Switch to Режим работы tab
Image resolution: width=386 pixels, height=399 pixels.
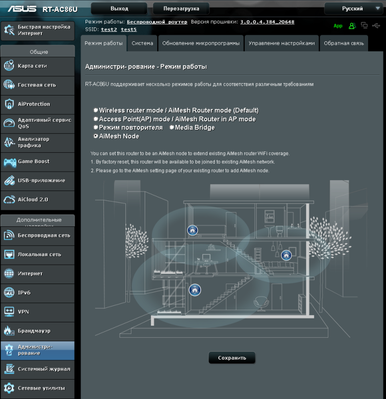(x=103, y=43)
